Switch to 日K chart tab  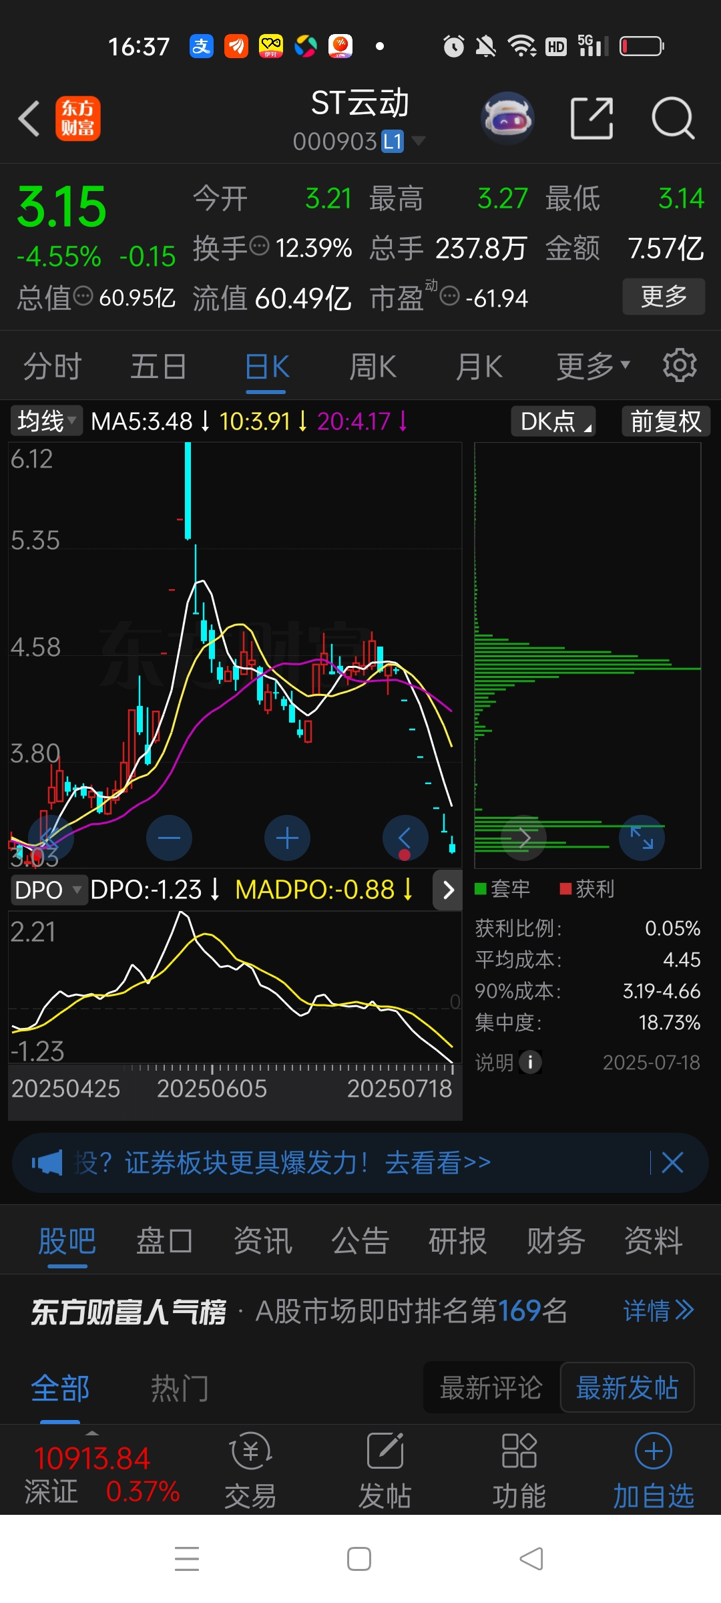(267, 367)
